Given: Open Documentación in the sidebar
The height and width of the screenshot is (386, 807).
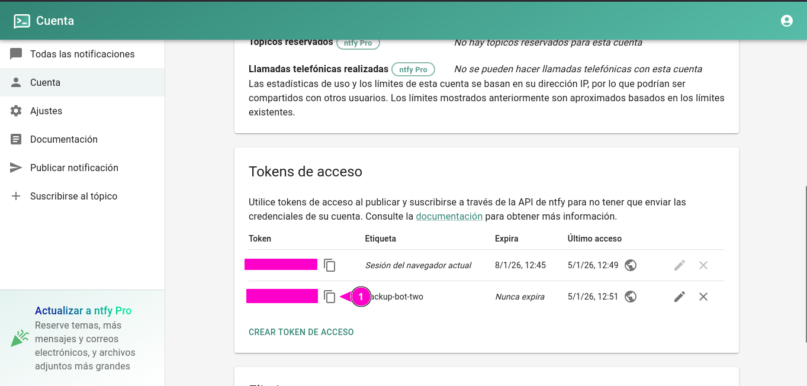Looking at the screenshot, I should [x=64, y=139].
